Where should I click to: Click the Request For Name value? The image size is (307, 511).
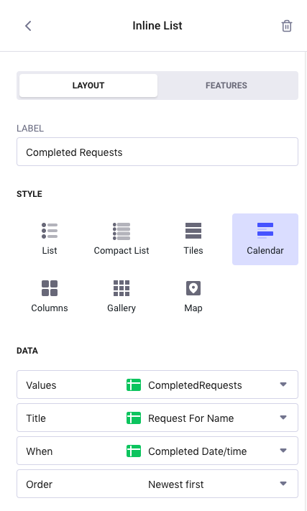(x=191, y=418)
